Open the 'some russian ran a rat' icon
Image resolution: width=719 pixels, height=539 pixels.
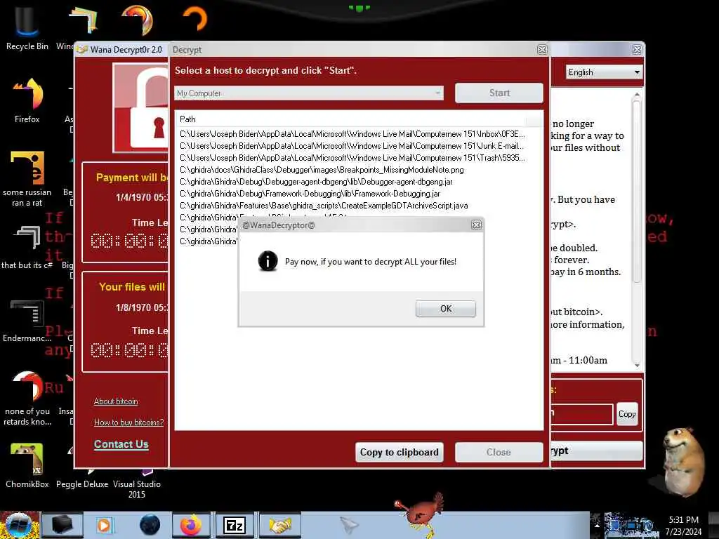coord(27,179)
